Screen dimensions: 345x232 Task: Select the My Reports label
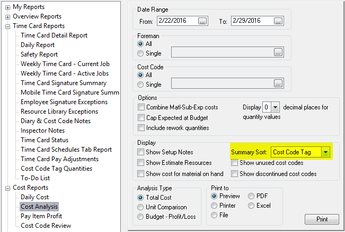29,7
